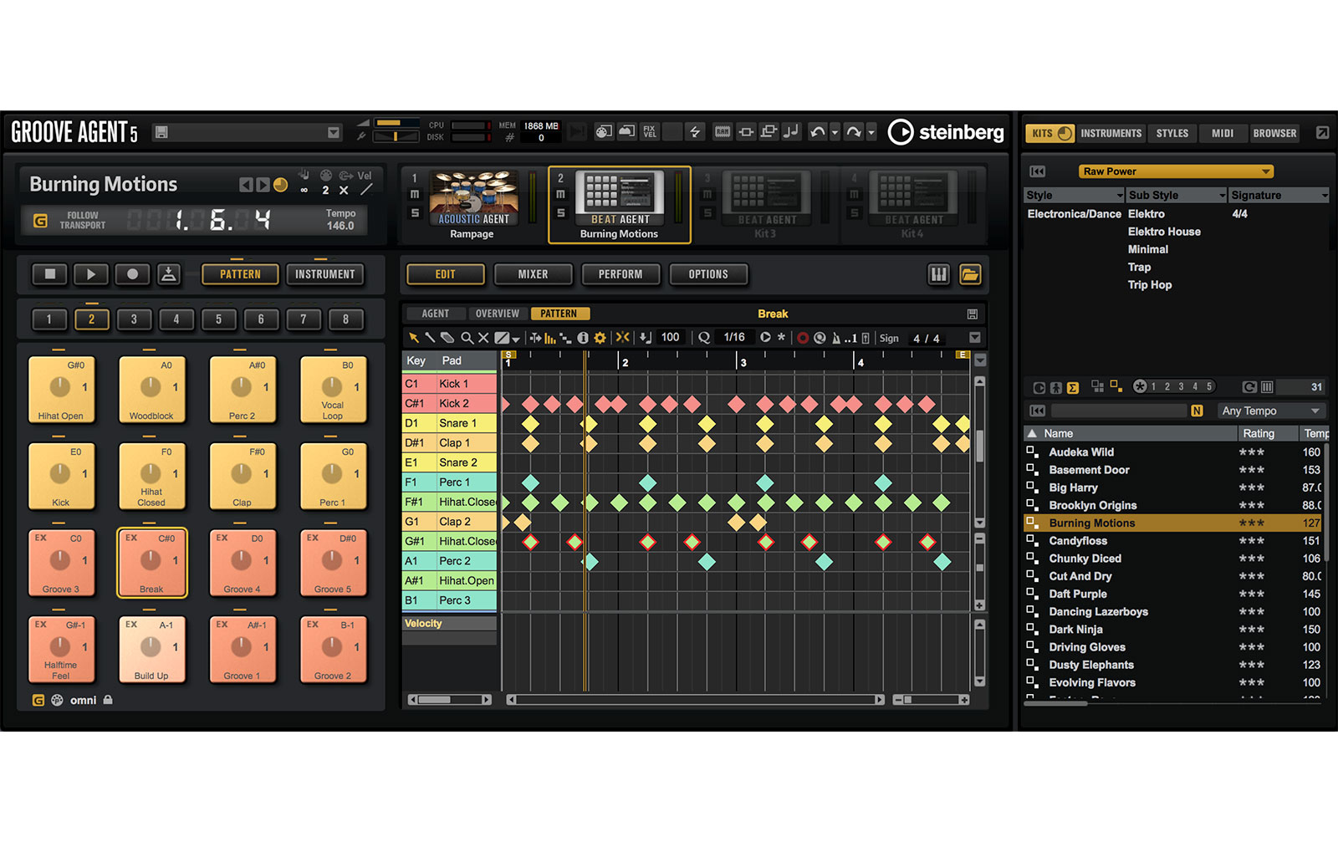Click the Play transport button
Image resolution: width=1338 pixels, height=842 pixels.
pyautogui.click(x=91, y=274)
